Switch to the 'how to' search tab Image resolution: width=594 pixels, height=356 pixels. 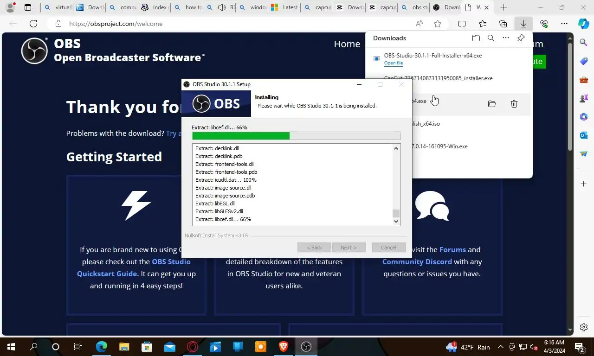point(187,7)
